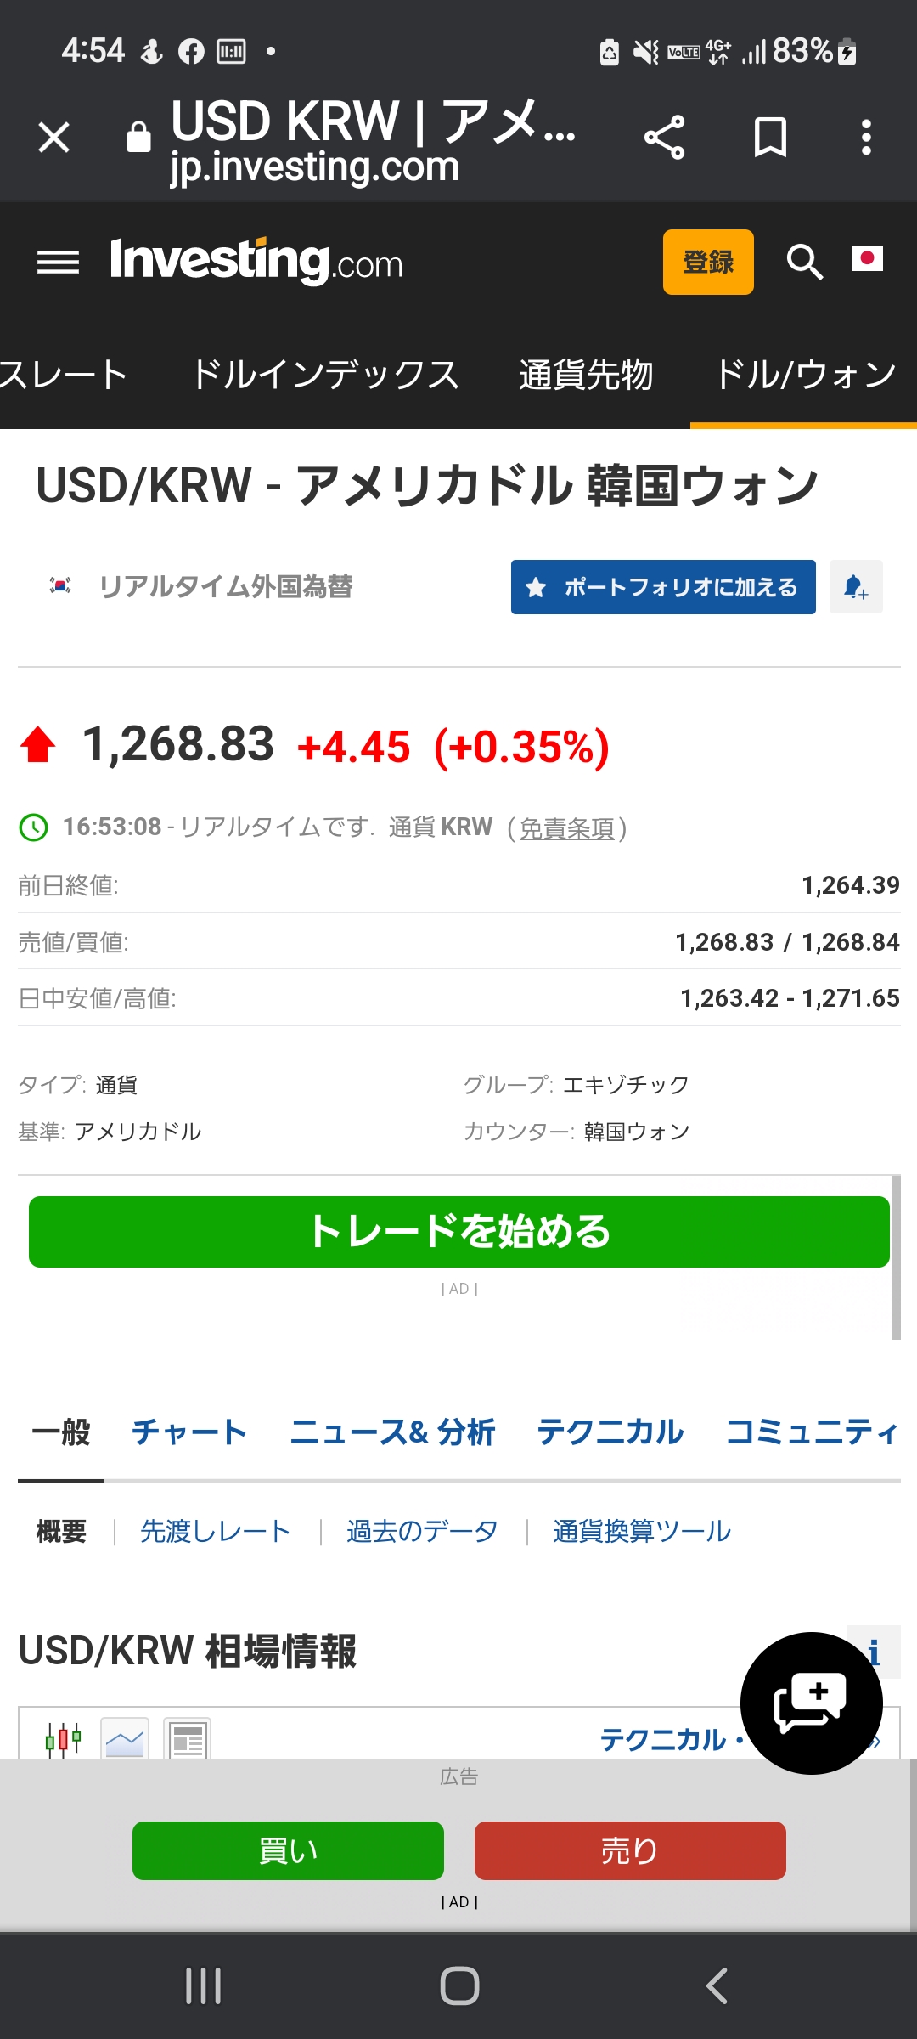Viewport: 917px width, 2039px height.
Task: Open the floating comment chat button
Action: (x=811, y=1703)
